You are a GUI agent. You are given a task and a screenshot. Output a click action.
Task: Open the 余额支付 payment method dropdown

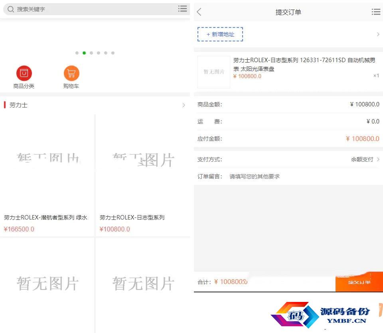coord(362,159)
